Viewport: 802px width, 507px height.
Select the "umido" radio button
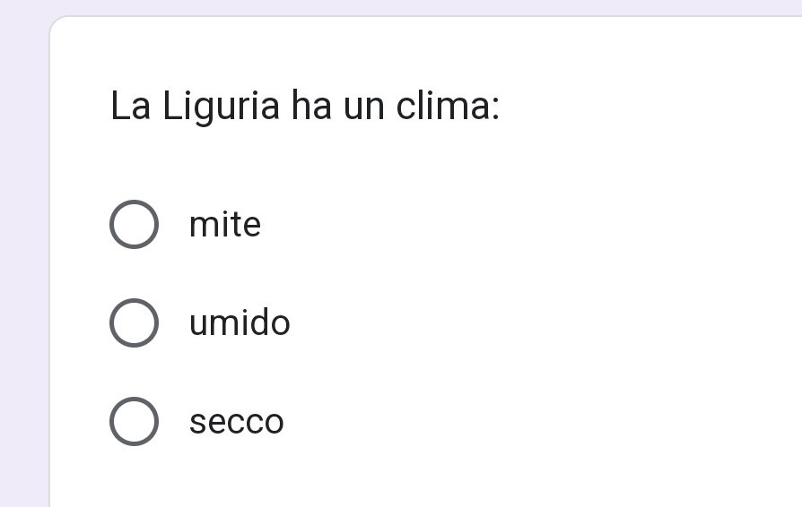[135, 322]
